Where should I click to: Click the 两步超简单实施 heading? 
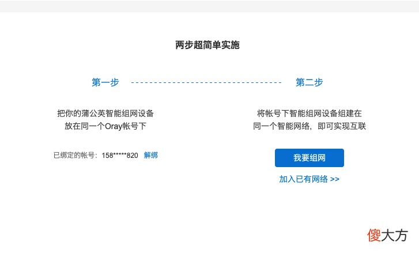[x=207, y=45]
